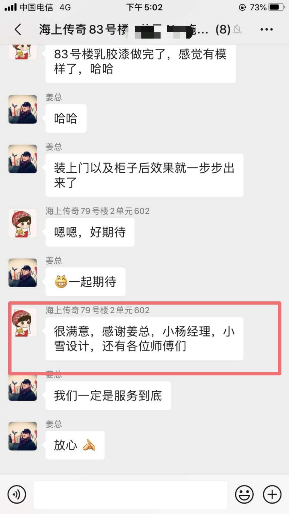Tap 姜总 avatar beside 放心 message
Viewport: 289px width, 514px height.
coord(23,436)
